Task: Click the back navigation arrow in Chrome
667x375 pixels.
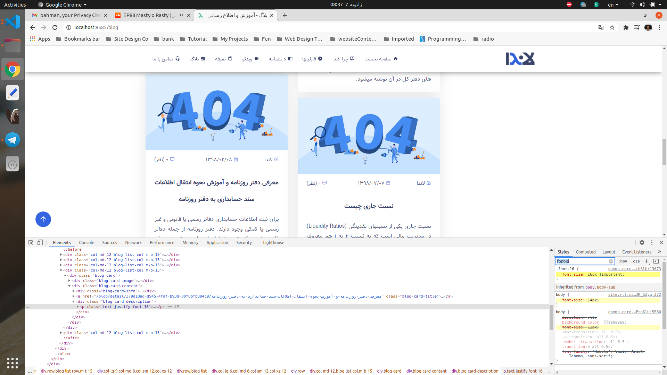Action: point(33,27)
